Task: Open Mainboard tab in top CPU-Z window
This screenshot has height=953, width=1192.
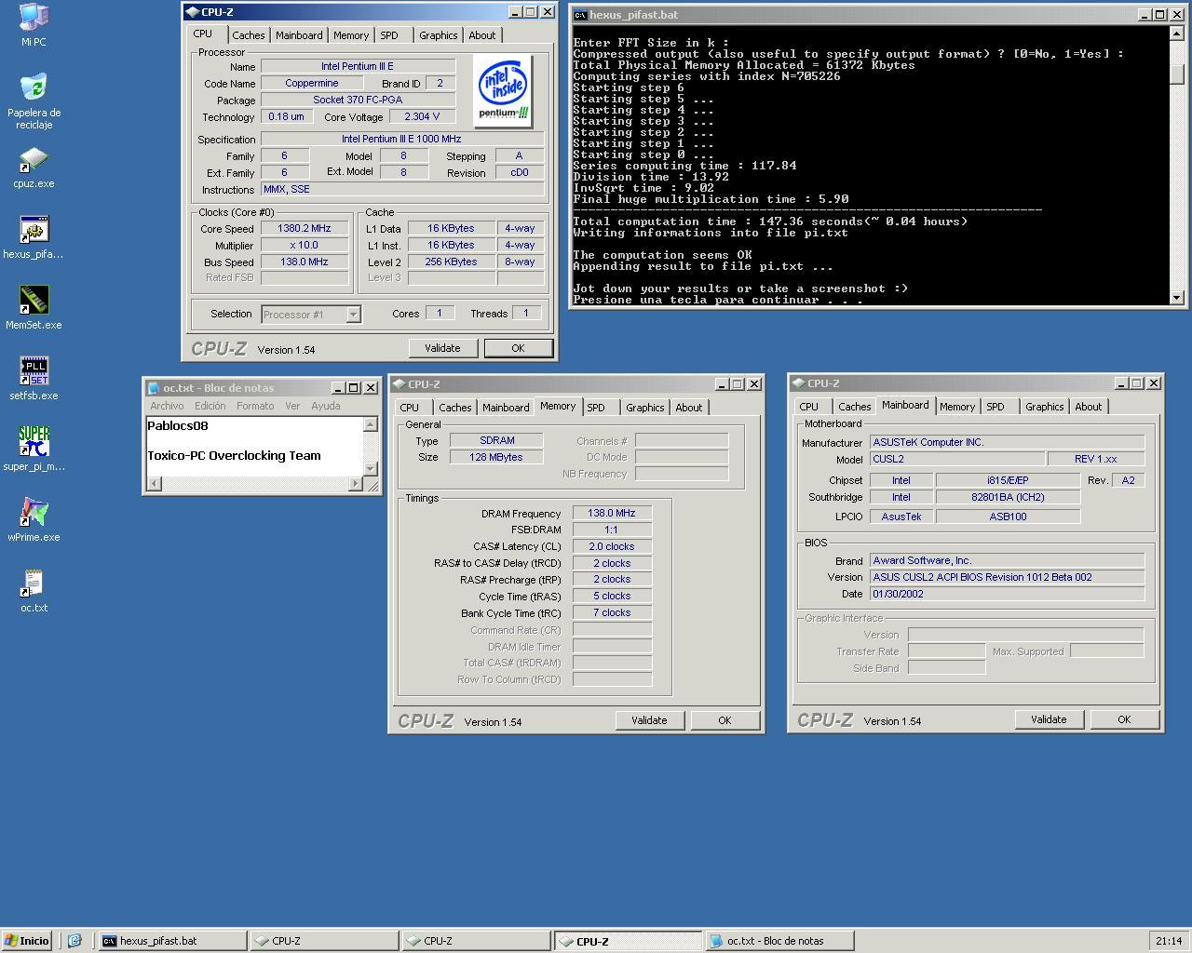Action: pyautogui.click(x=299, y=35)
